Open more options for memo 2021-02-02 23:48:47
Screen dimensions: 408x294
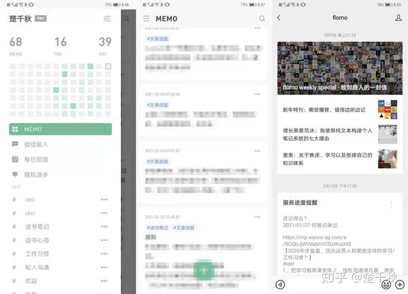(x=258, y=217)
